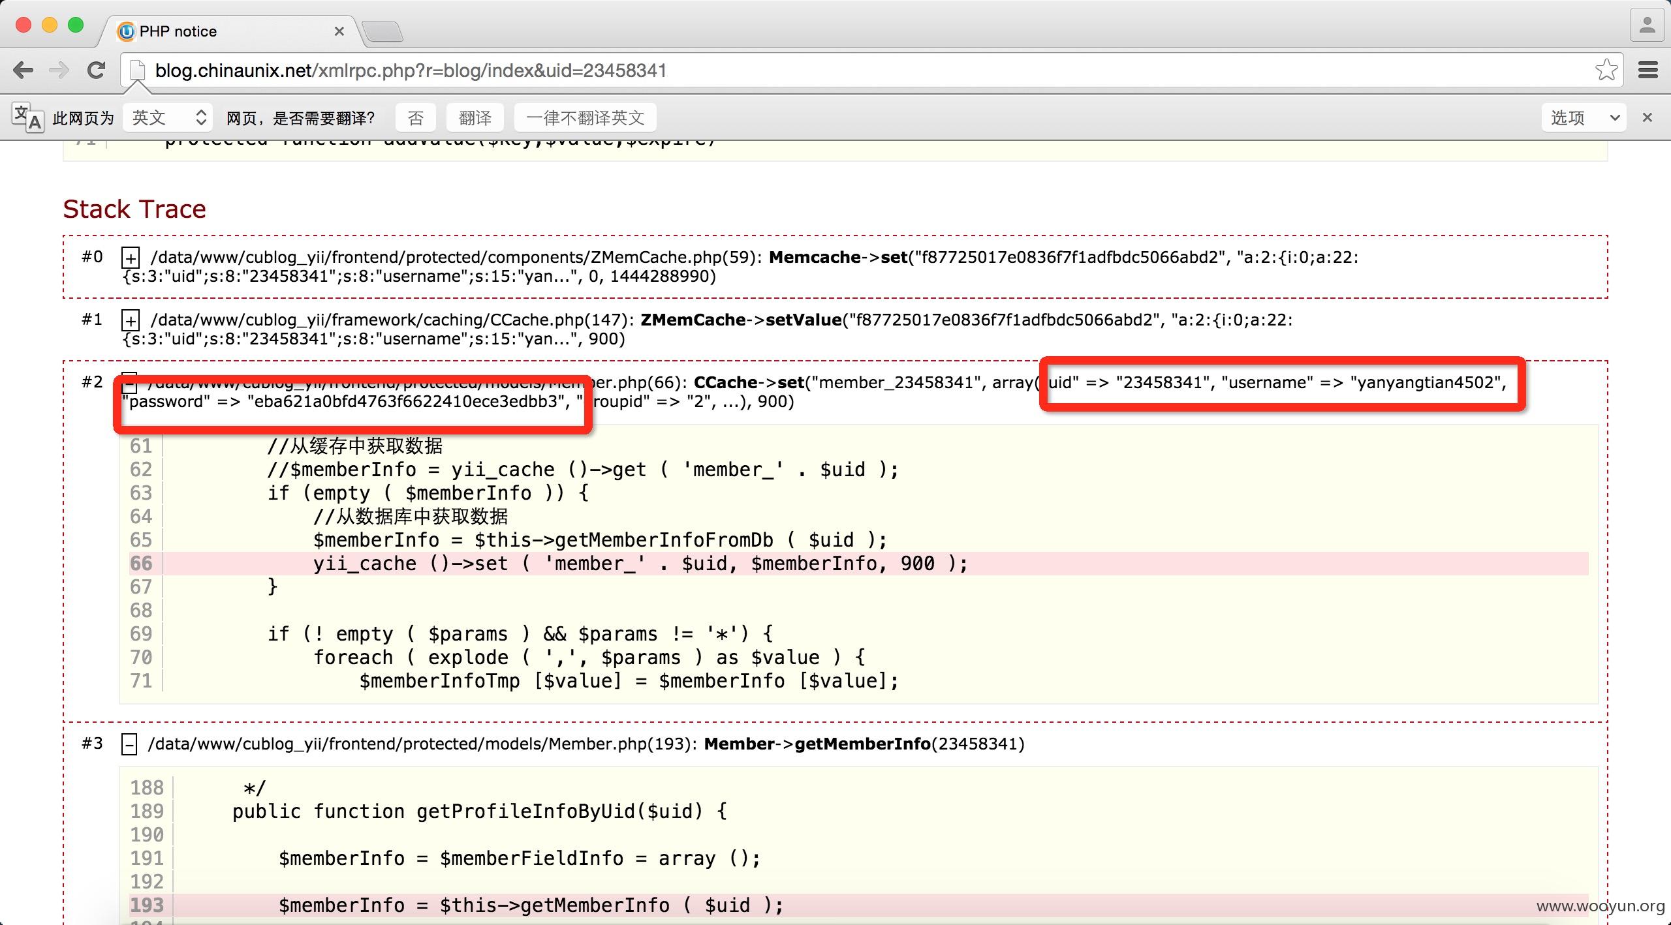Click code line 63 if empty memberInfo
1671x925 pixels.
428,493
